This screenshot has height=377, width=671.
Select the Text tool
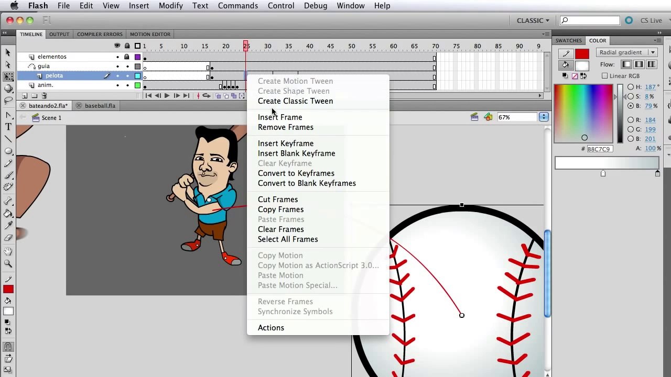[x=8, y=127]
